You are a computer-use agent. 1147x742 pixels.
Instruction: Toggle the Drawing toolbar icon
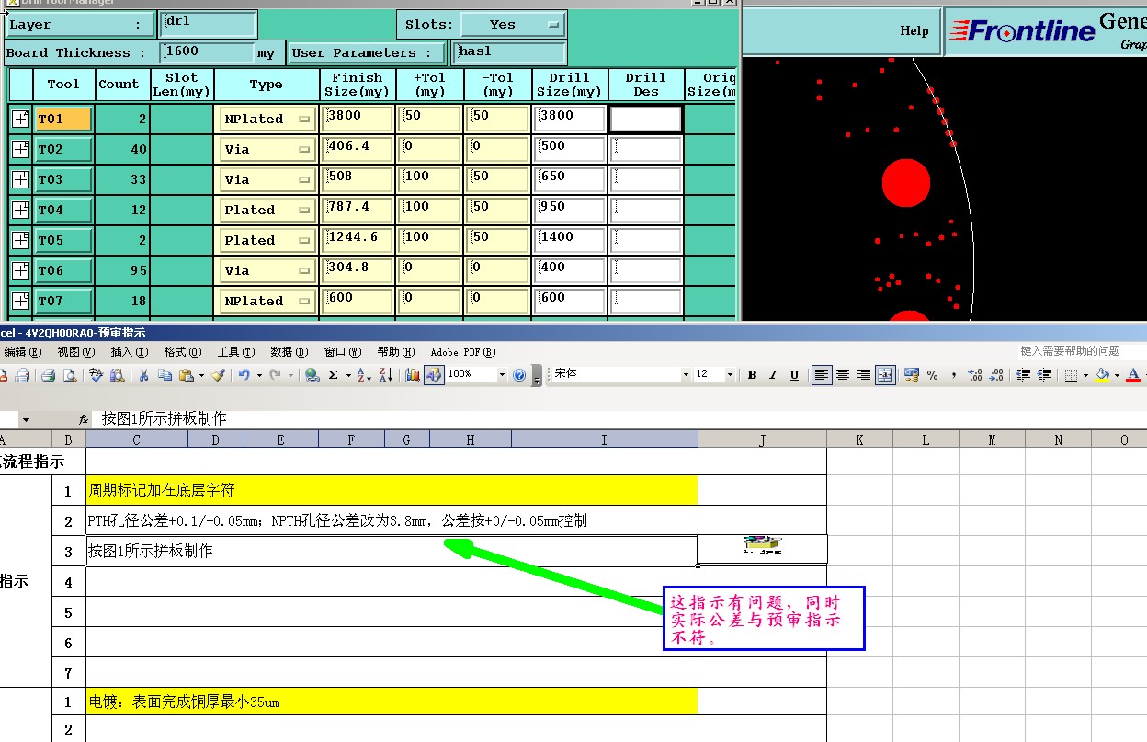tap(433, 375)
